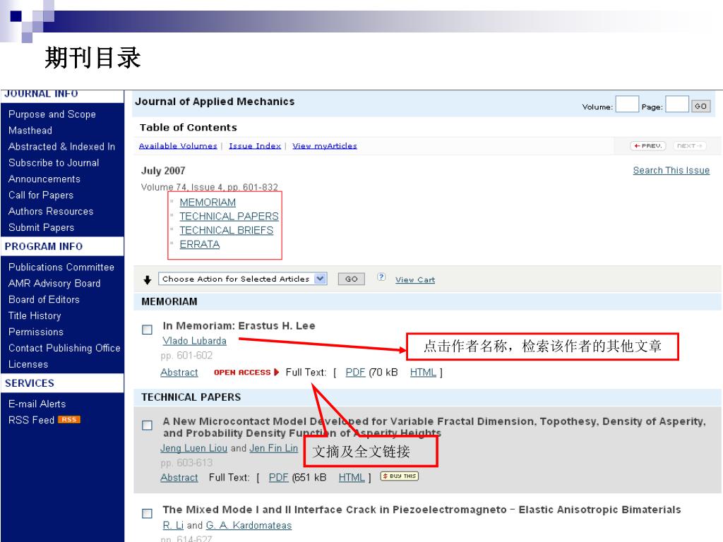Click the black down arrow icon
723x542 pixels.
147,279
